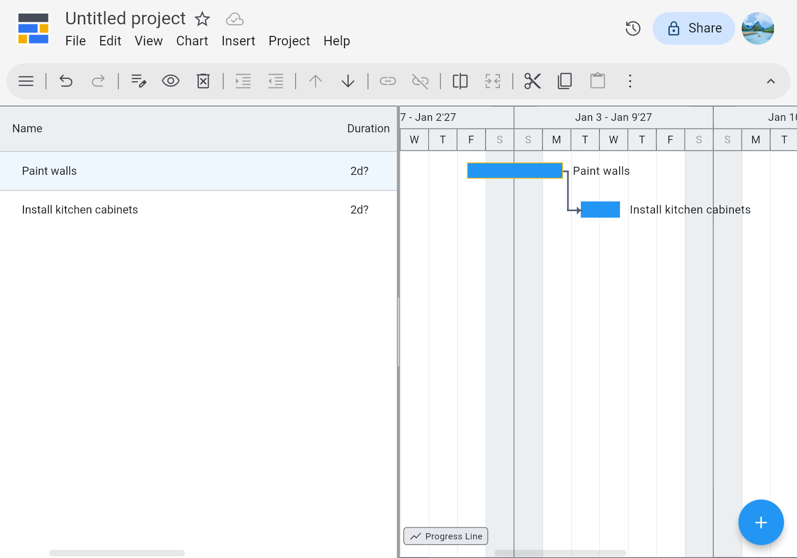Open the hamburger menu in the toolbar

[26, 81]
